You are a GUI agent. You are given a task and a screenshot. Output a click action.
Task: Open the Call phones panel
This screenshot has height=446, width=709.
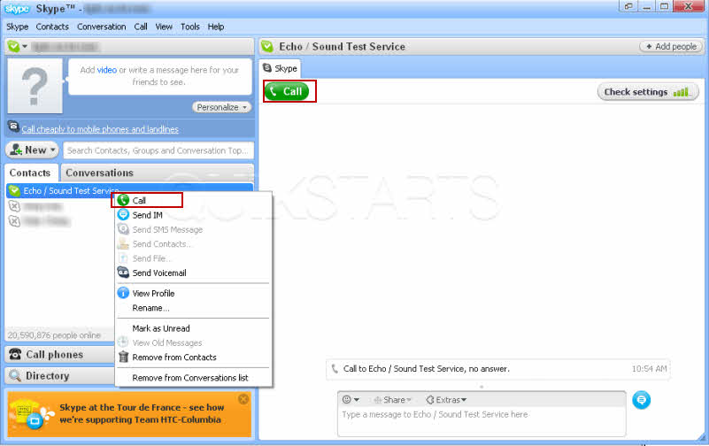pyautogui.click(x=59, y=354)
